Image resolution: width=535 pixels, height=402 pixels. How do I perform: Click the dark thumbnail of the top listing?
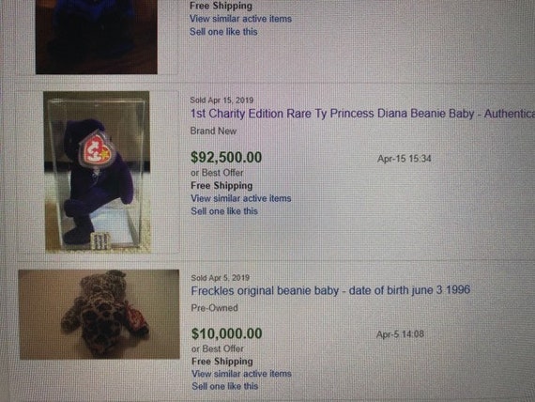[x=97, y=37]
